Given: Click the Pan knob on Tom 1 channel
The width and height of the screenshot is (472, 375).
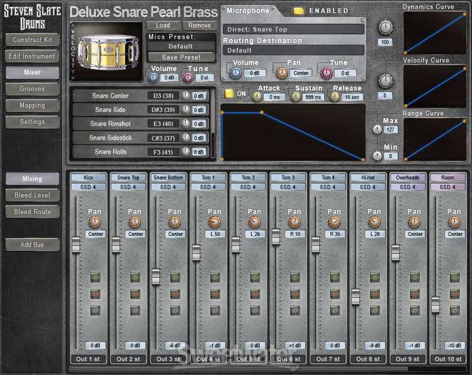Looking at the screenshot, I should (215, 222).
